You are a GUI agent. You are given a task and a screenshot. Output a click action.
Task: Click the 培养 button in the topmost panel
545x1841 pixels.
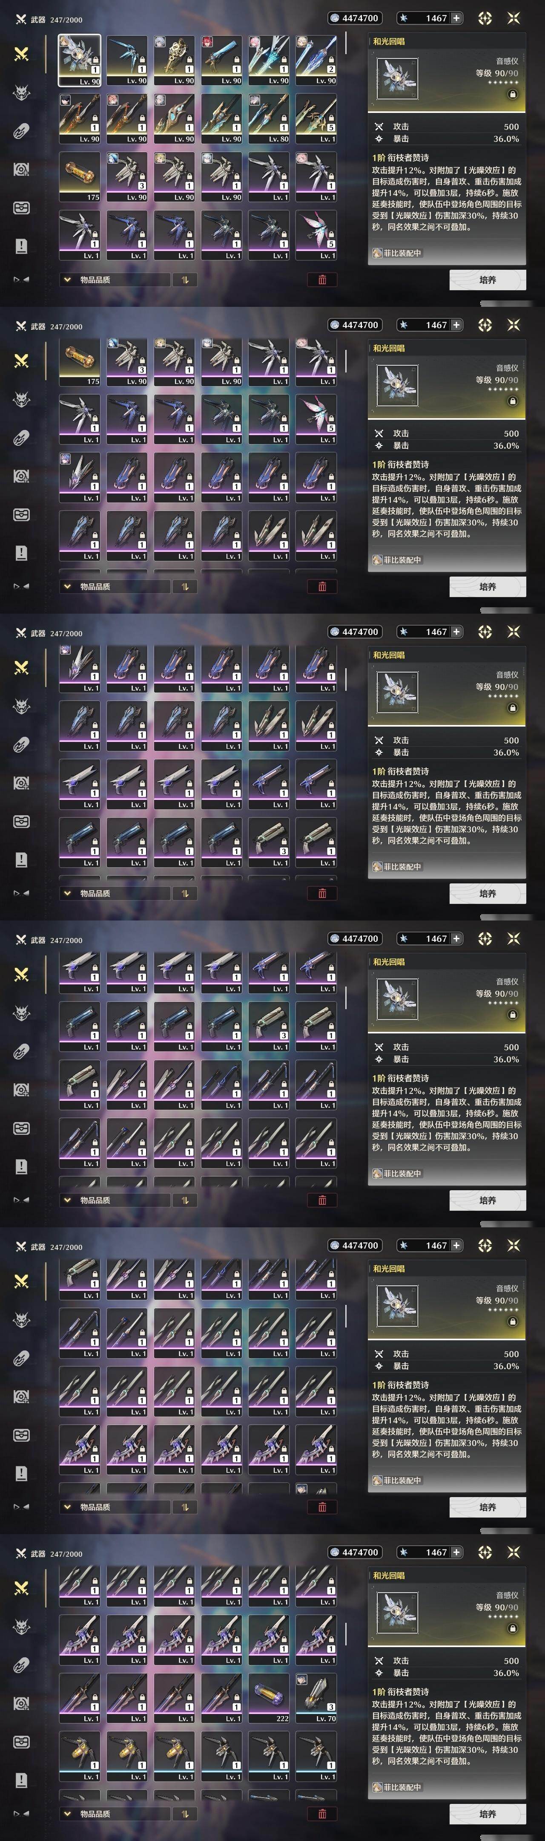click(488, 280)
